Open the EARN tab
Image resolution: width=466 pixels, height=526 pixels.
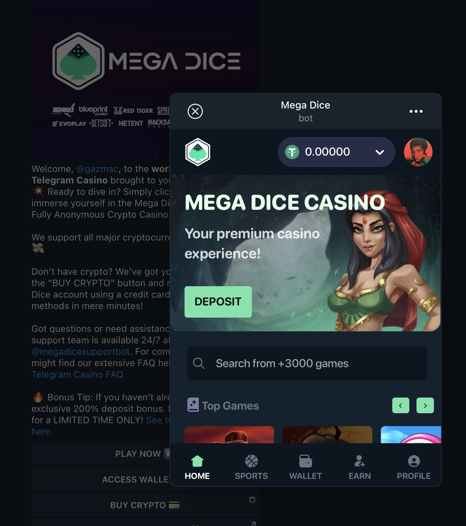[360, 467]
